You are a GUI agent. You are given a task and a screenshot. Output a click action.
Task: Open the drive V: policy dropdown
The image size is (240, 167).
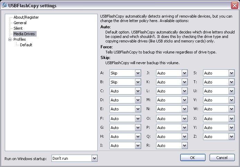(219, 100)
